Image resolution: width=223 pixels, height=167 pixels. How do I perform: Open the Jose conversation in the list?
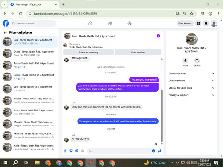(x=29, y=112)
